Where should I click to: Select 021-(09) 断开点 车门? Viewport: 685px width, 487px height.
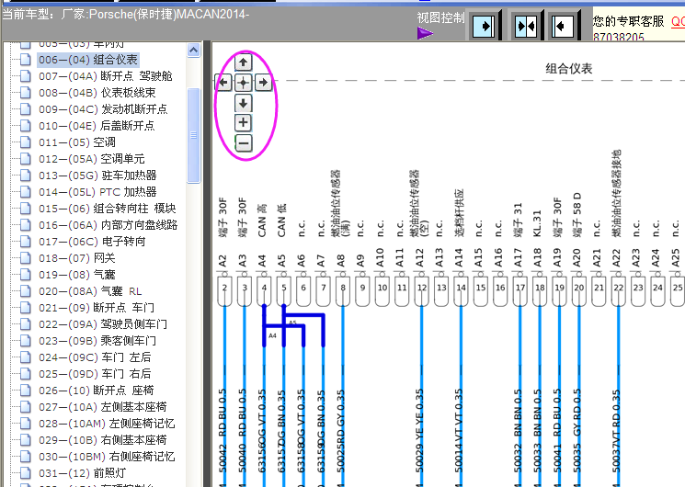click(97, 308)
